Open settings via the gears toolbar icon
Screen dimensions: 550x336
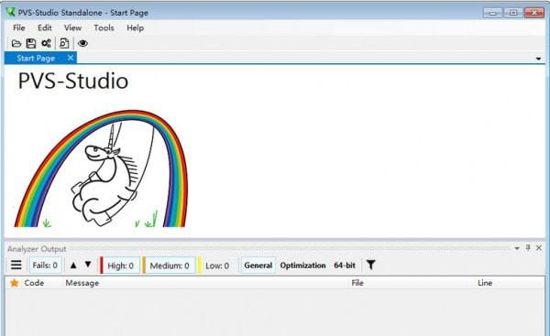coord(47,43)
